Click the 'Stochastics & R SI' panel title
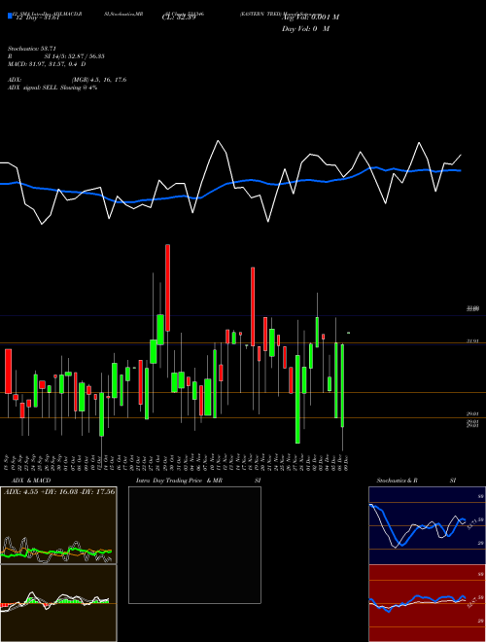Viewport: 486px width, 642px height. (x=416, y=481)
